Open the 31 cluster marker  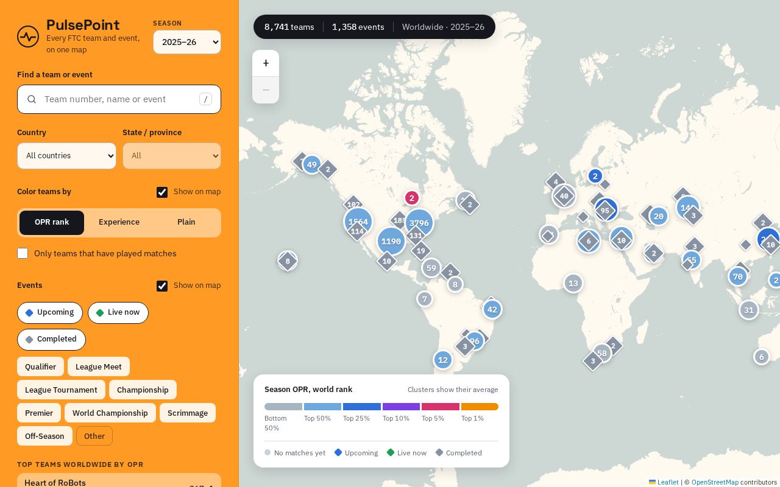(x=749, y=310)
